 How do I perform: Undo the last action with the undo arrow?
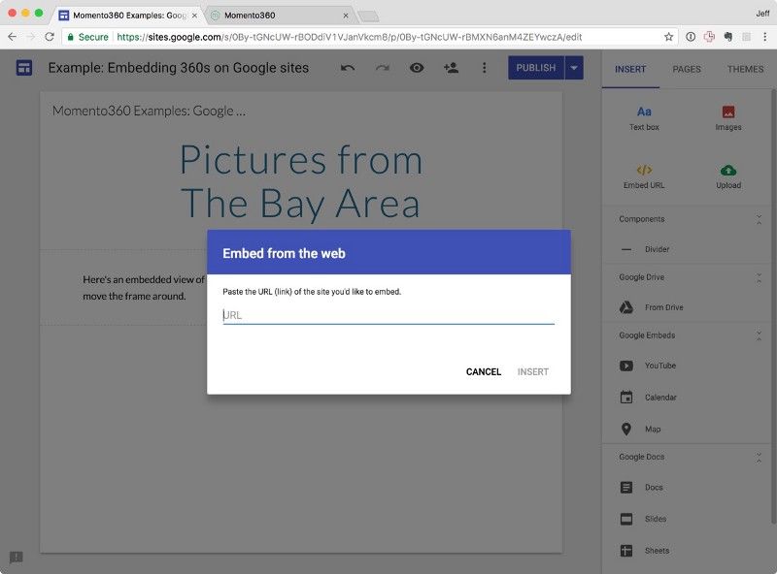click(x=348, y=68)
